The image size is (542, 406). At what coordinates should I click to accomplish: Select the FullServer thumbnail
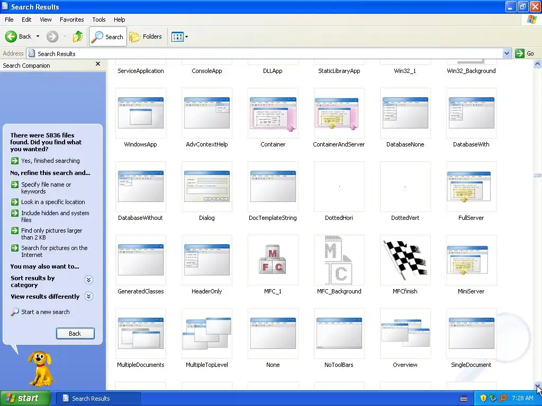tap(471, 187)
